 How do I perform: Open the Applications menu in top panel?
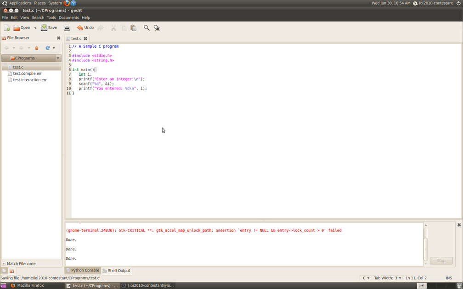click(x=20, y=3)
